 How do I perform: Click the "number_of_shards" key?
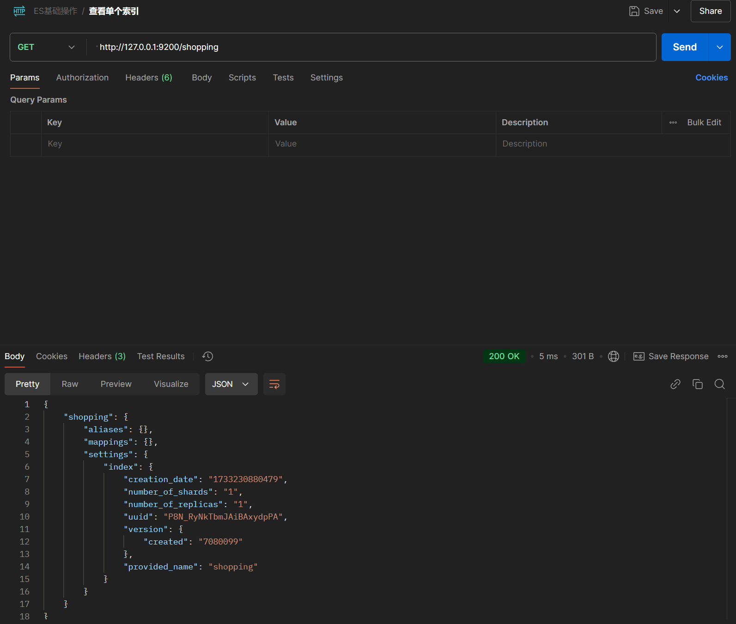click(x=168, y=492)
